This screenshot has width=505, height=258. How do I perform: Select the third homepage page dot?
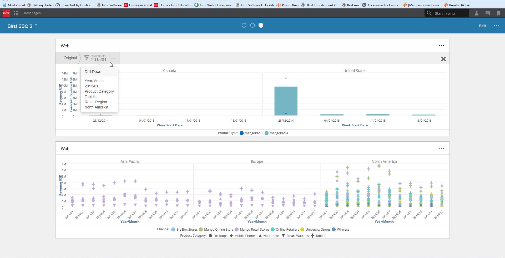(x=261, y=26)
